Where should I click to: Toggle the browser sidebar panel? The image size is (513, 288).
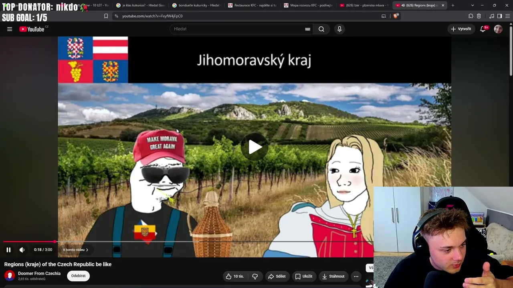[499, 16]
